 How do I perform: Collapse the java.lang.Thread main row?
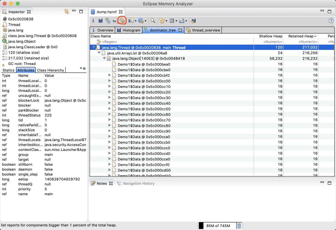click(94, 48)
